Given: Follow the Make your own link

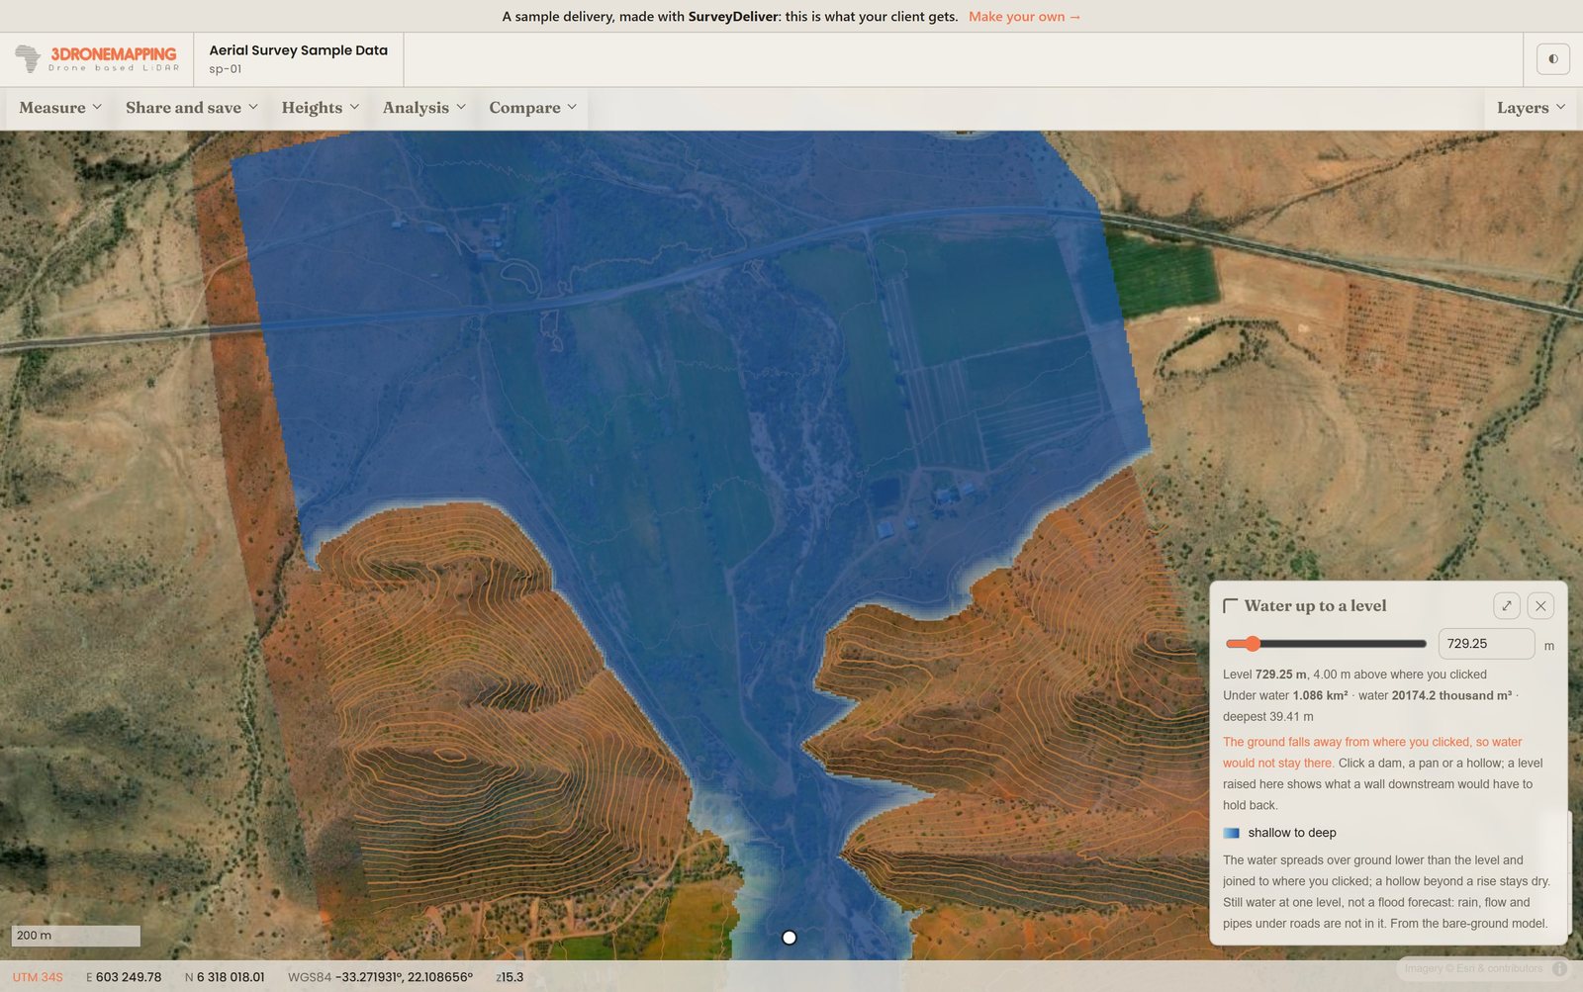Looking at the screenshot, I should click(1025, 17).
